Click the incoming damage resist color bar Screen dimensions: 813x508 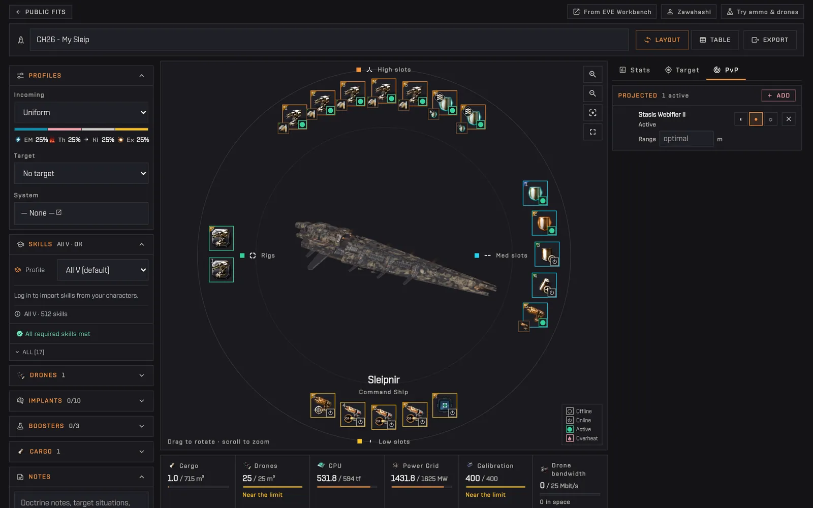81,130
